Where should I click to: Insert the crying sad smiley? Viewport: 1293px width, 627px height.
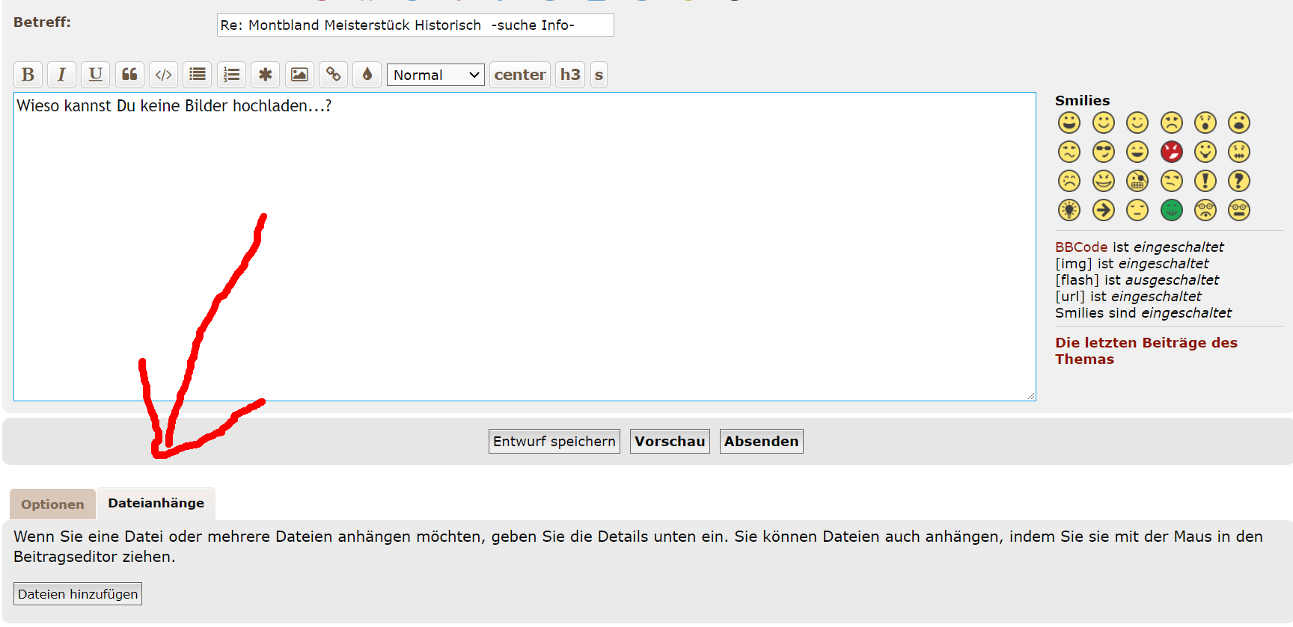[x=1069, y=181]
